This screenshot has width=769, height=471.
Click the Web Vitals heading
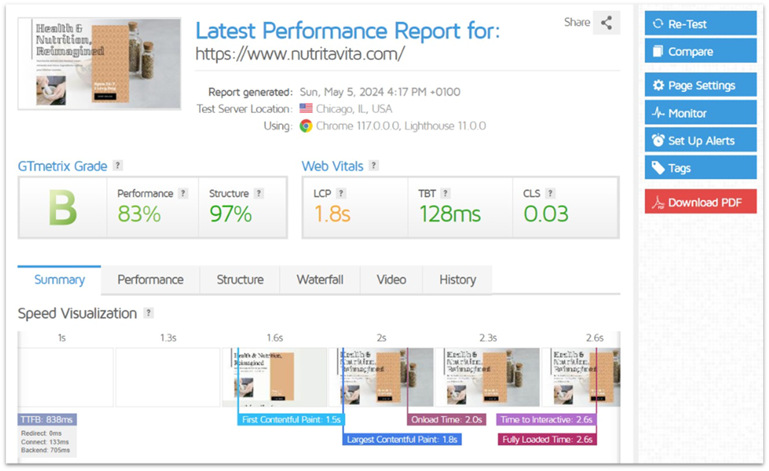[332, 166]
